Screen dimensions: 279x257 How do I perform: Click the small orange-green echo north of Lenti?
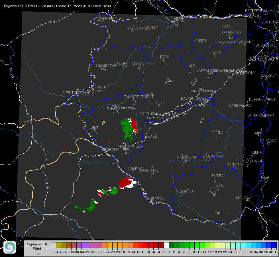coord(103,123)
